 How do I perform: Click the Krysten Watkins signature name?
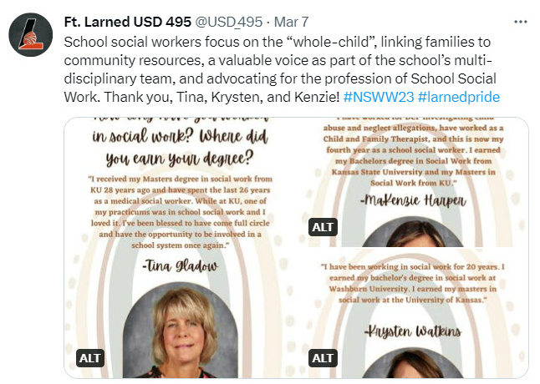(413, 331)
